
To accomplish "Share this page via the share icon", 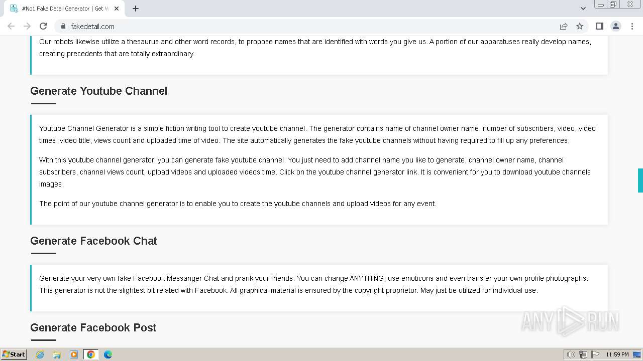I will point(564,26).
